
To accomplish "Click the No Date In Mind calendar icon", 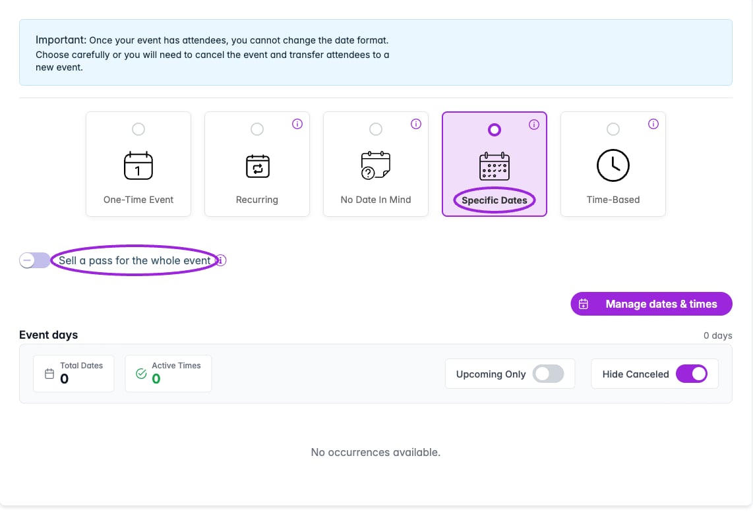I will coord(376,165).
